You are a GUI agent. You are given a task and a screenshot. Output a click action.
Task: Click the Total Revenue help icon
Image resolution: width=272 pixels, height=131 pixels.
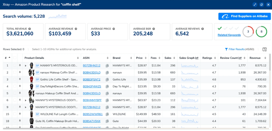pyautogui.click(x=30, y=29)
